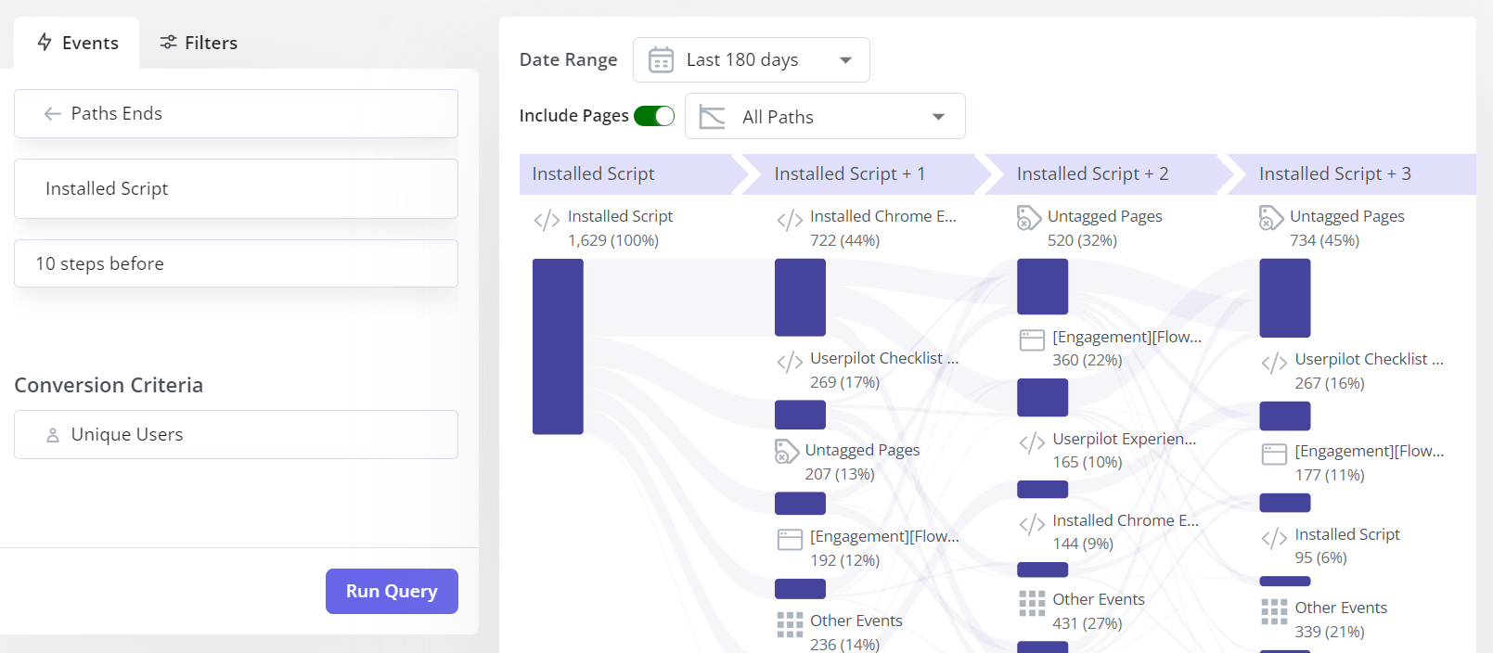The image size is (1493, 653).
Task: Click the Userpilot Checklist 267 (16%) label
Action: (x=1369, y=370)
